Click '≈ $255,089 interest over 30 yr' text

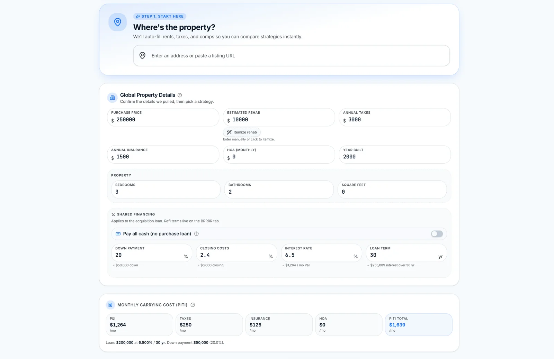click(391, 265)
